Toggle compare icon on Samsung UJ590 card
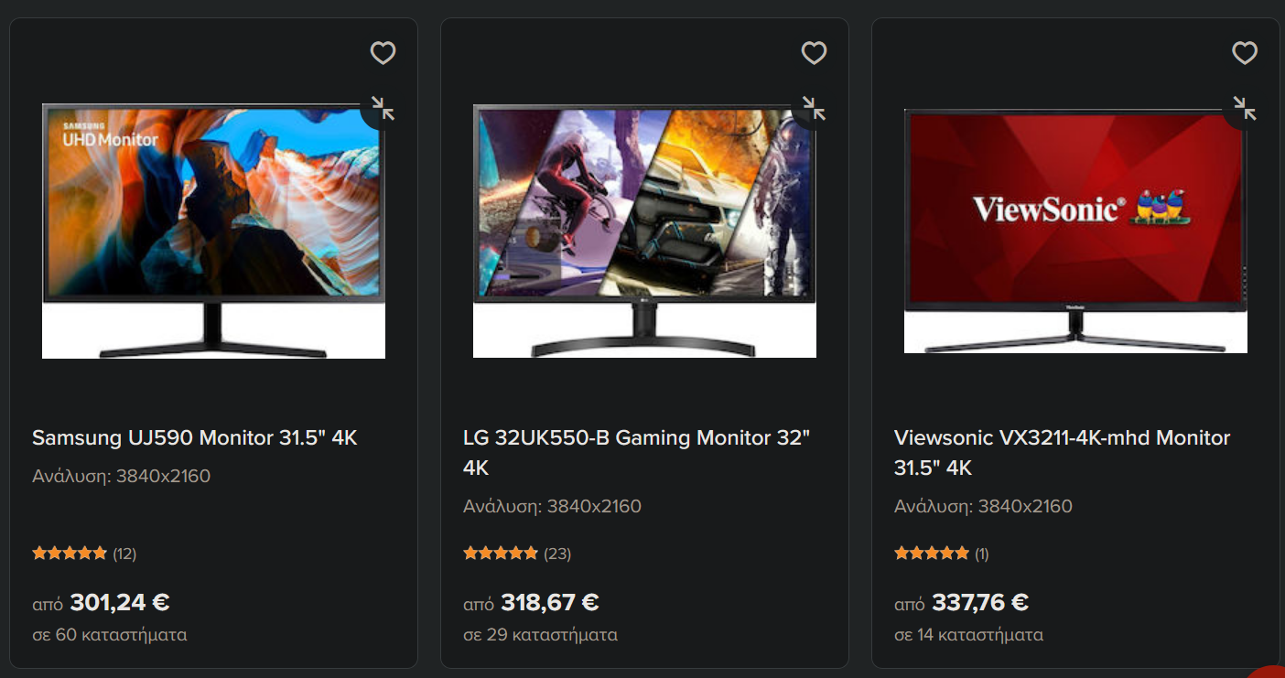The width and height of the screenshot is (1285, 678). pyautogui.click(x=383, y=109)
